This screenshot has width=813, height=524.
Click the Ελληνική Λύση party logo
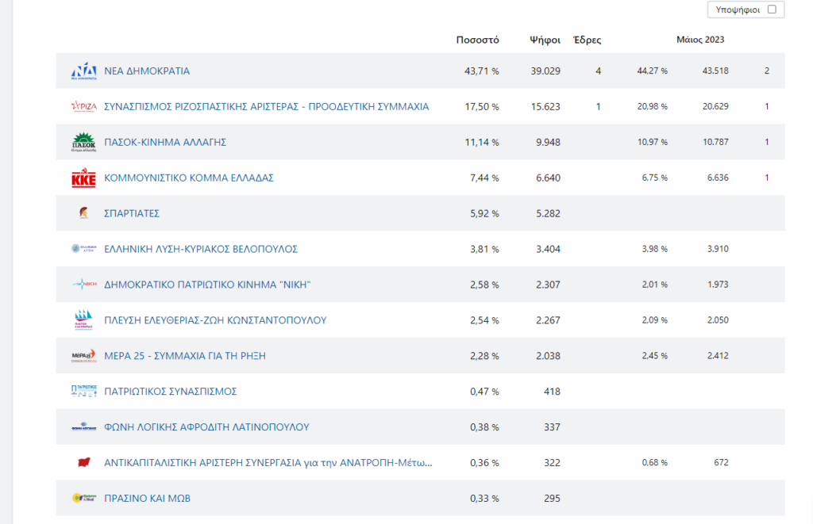(83, 249)
